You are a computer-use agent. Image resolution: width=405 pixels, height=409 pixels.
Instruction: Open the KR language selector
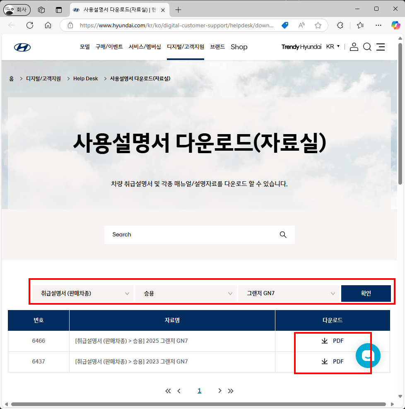pyautogui.click(x=333, y=47)
